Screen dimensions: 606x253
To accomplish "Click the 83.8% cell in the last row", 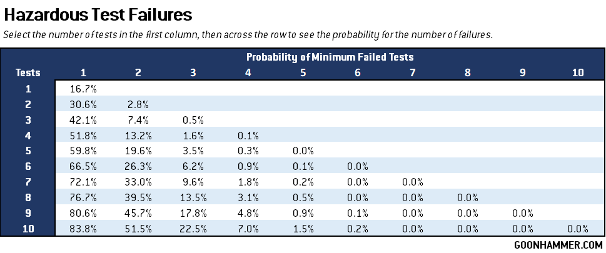I will (x=83, y=229).
